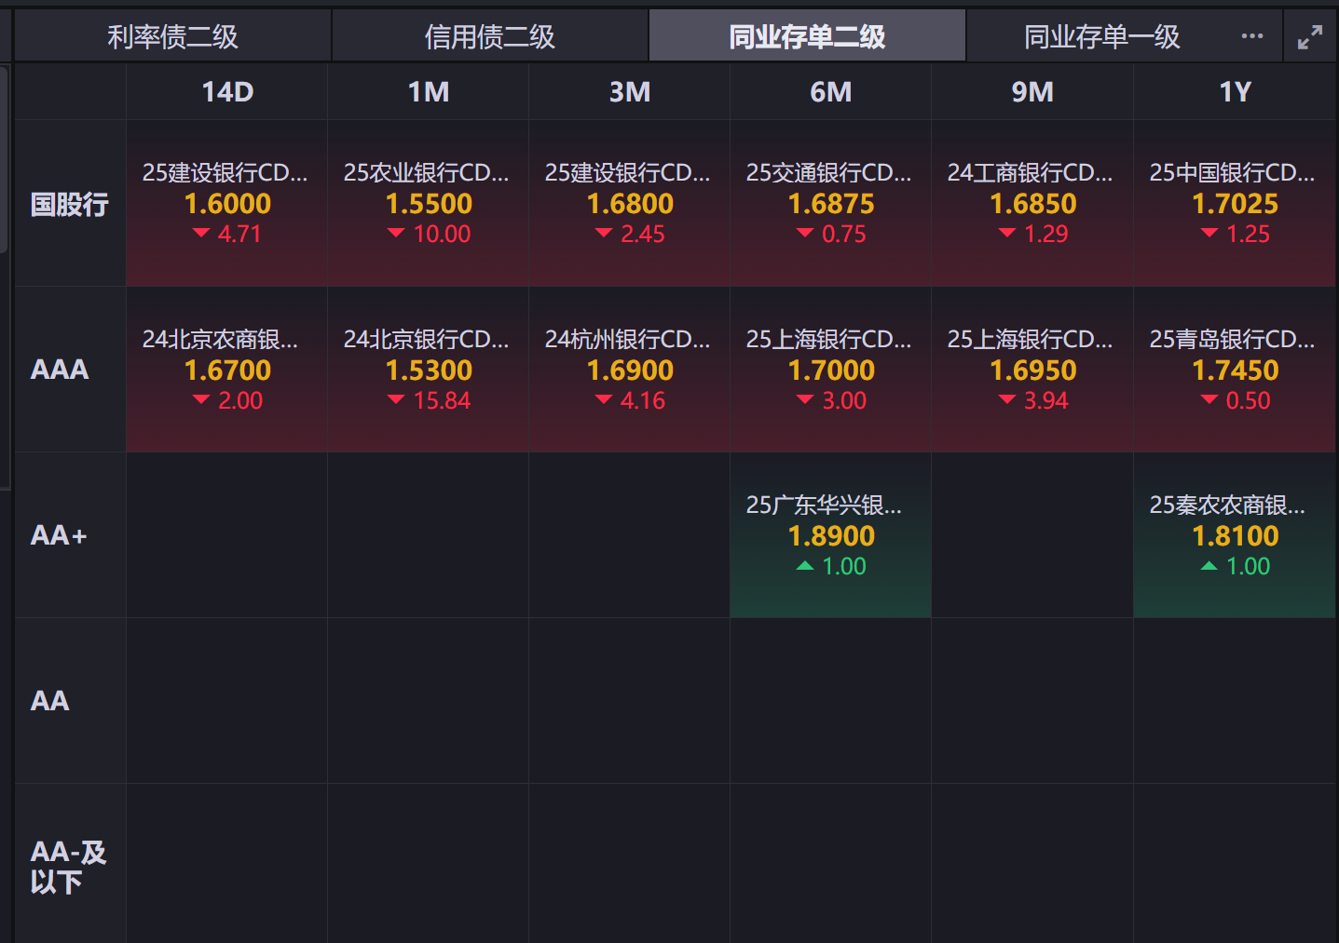Click the 9M column header
Screen dimensions: 1339x943
pos(1032,91)
